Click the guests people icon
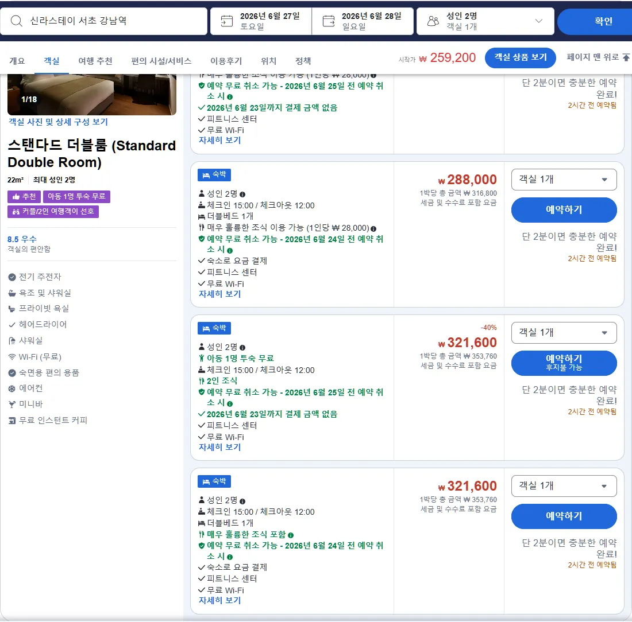632x622 pixels. tap(433, 21)
